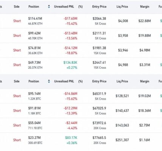Open the $99.42M ETH position
162x151 pixels.
81,35
